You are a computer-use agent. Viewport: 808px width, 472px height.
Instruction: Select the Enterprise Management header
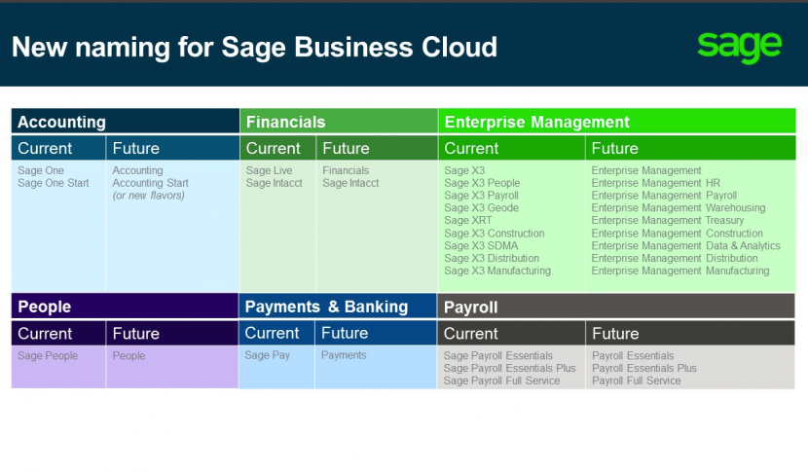click(617, 121)
